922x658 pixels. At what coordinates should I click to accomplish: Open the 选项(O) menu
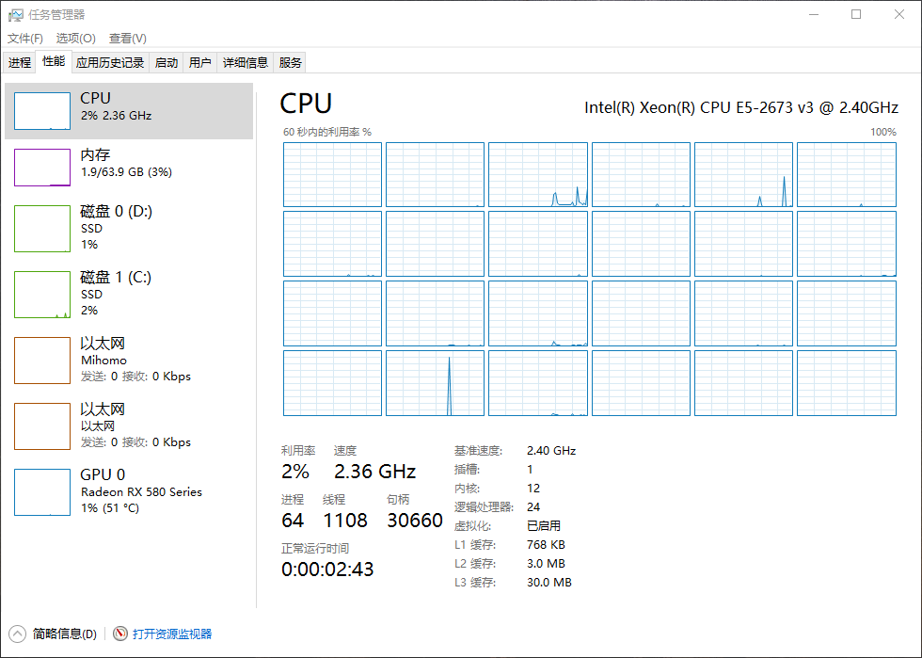pos(75,39)
